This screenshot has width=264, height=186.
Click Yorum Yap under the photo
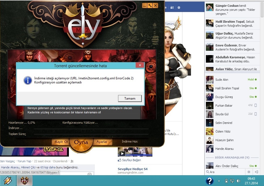(24, 161)
